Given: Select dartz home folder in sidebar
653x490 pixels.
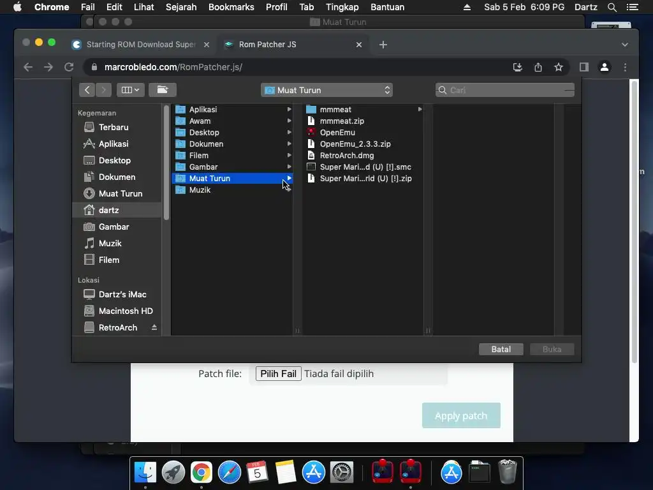Looking at the screenshot, I should 117,210.
